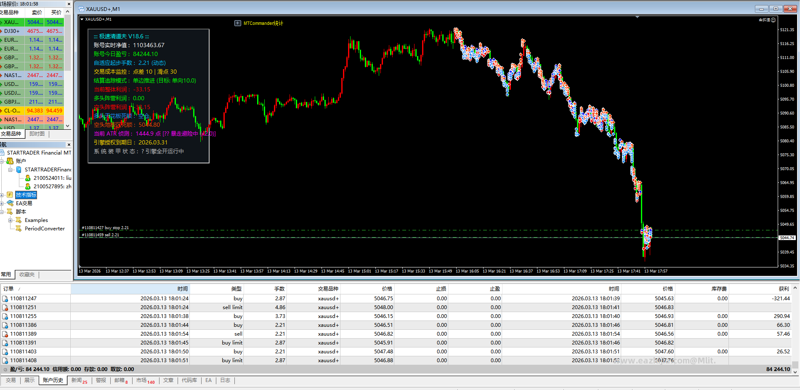Select the DJ30+ symbol row
The image size is (800, 390).
click(x=32, y=31)
